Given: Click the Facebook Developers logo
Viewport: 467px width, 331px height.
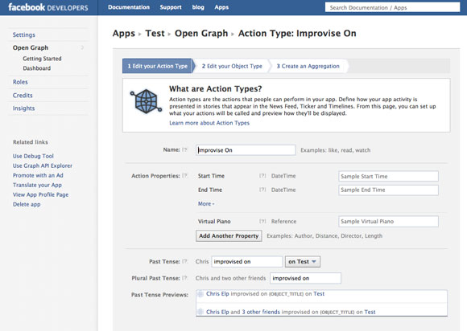Looking at the screenshot, I should 48,7.
